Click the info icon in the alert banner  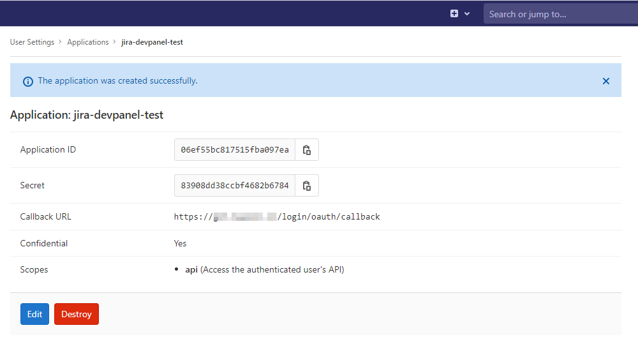click(x=28, y=82)
